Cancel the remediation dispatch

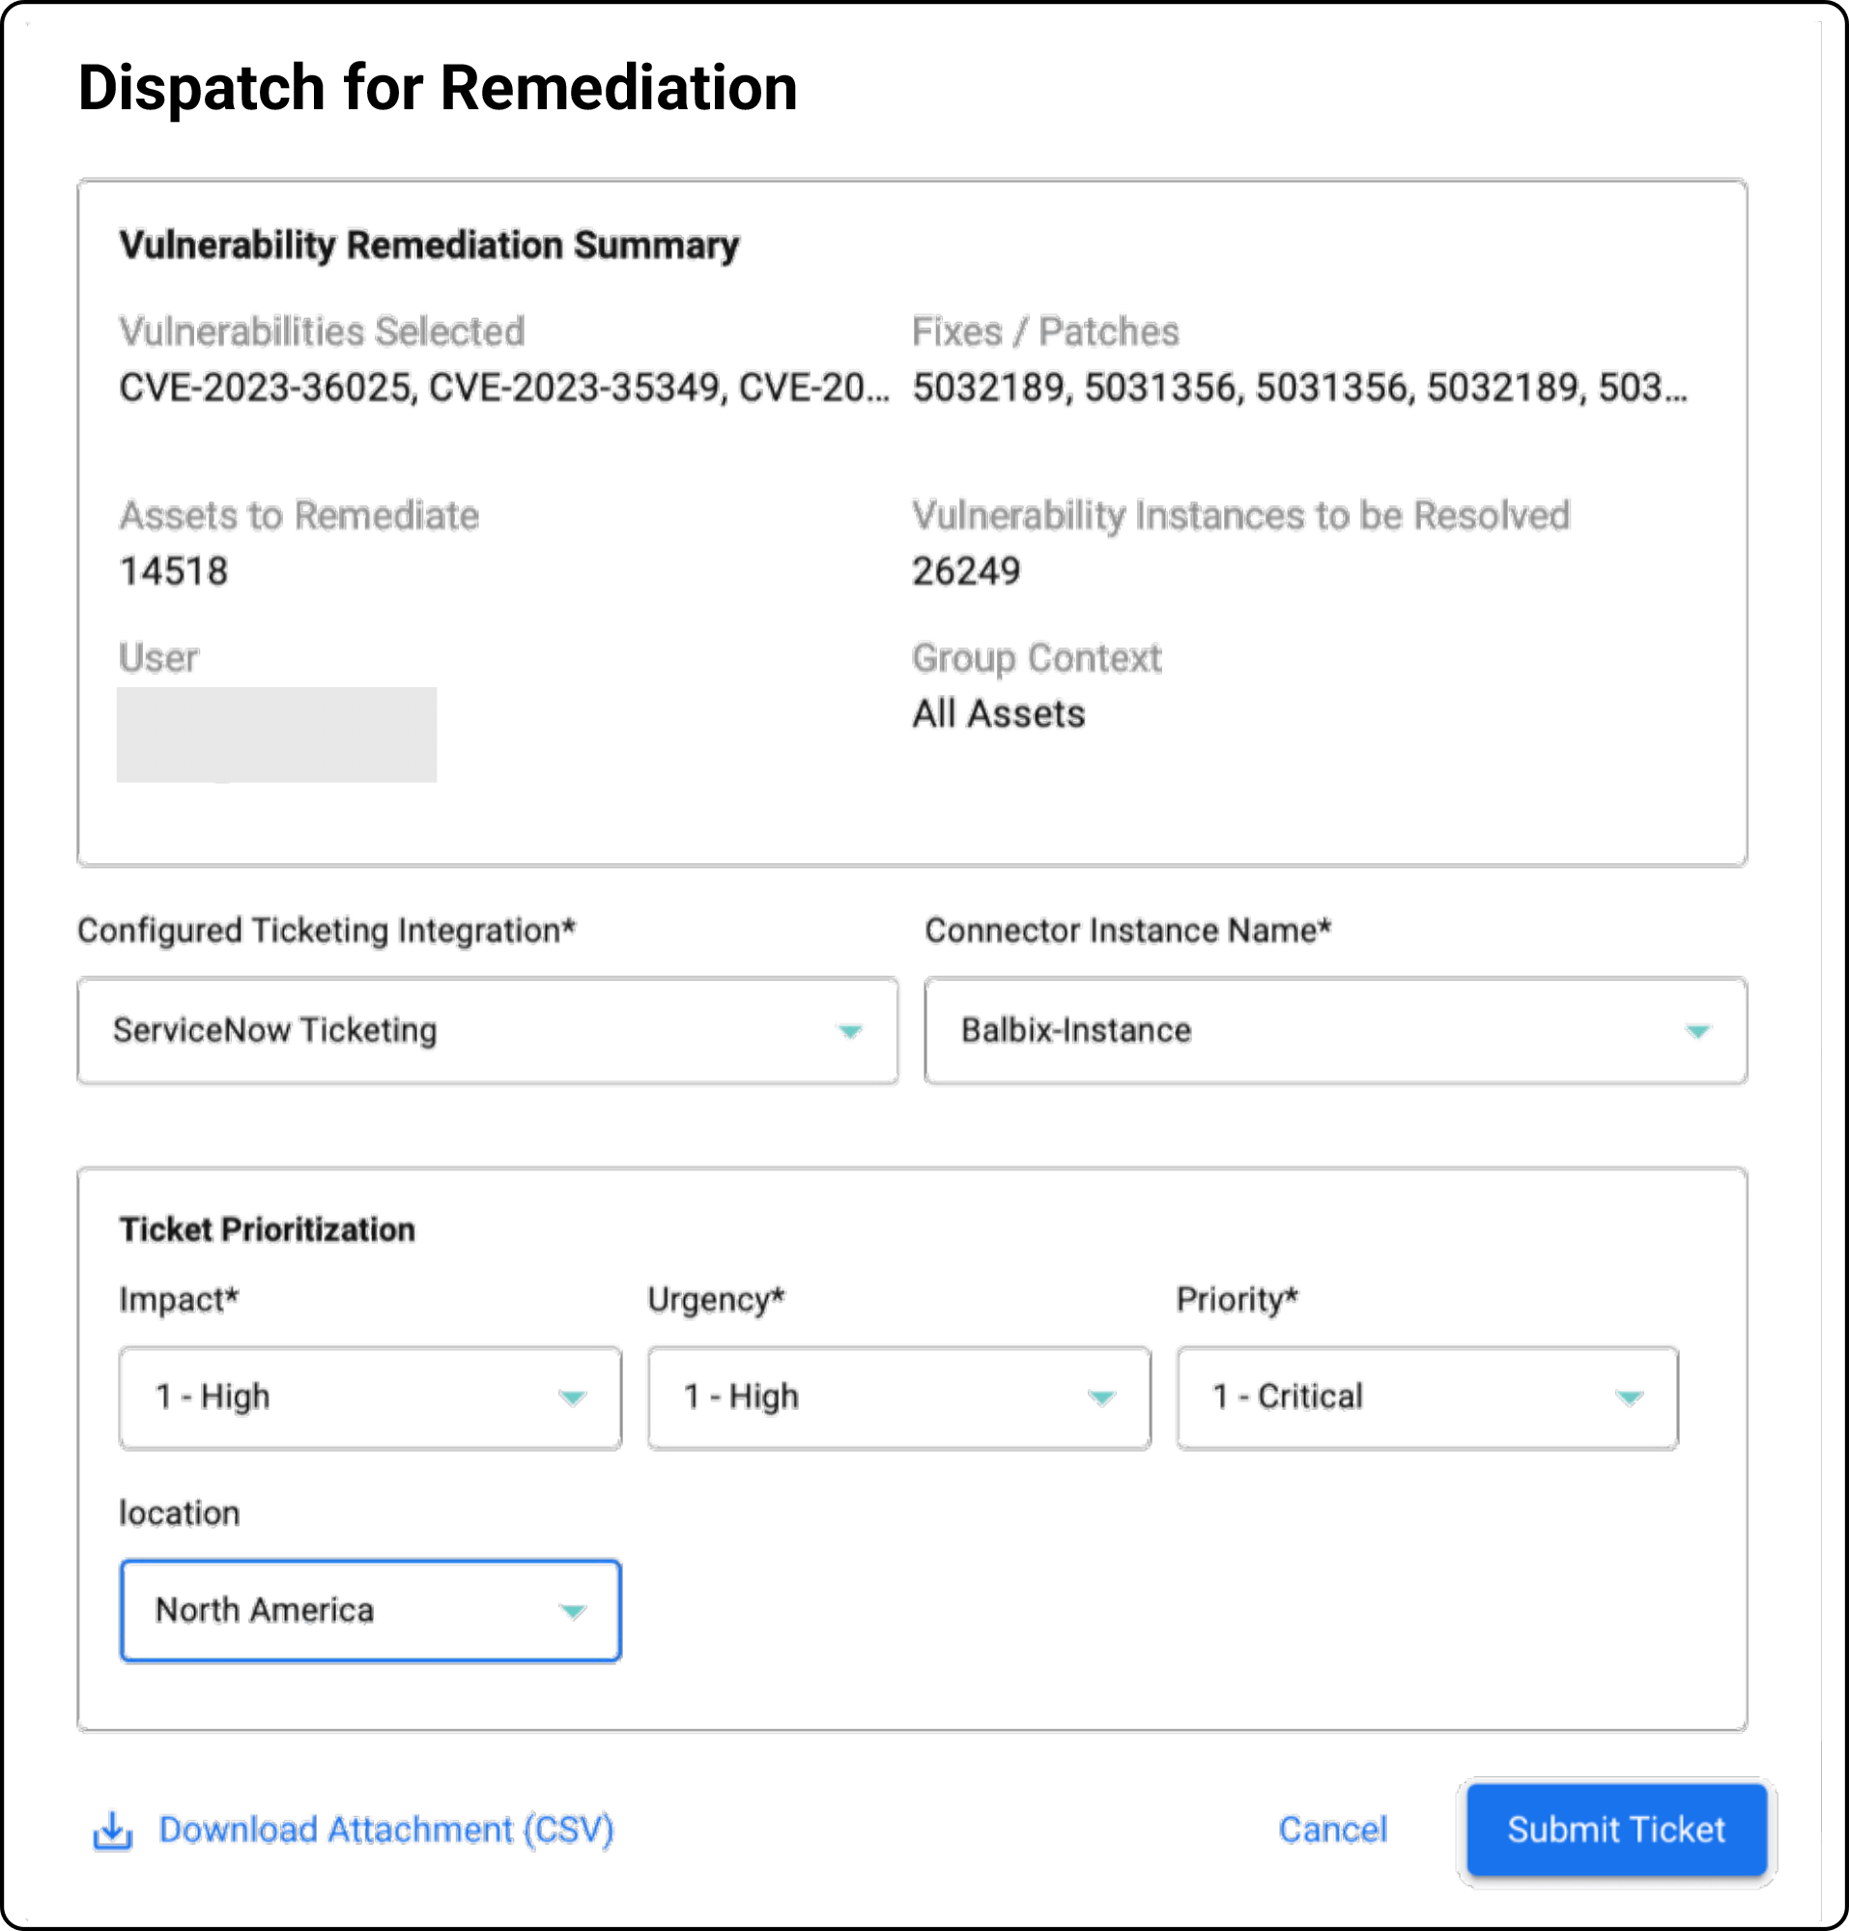pyautogui.click(x=1333, y=1830)
